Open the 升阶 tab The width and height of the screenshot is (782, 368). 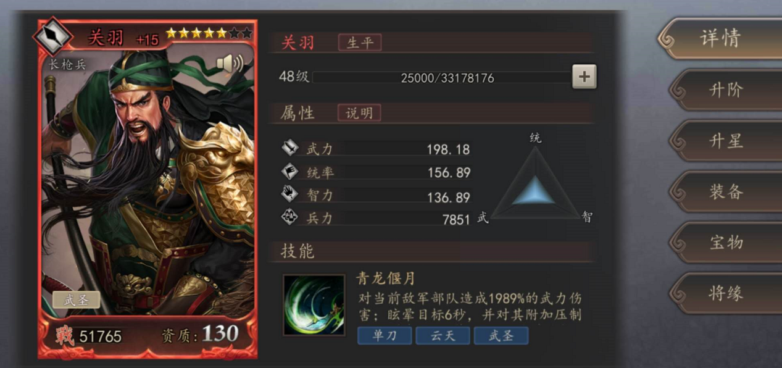pyautogui.click(x=726, y=90)
